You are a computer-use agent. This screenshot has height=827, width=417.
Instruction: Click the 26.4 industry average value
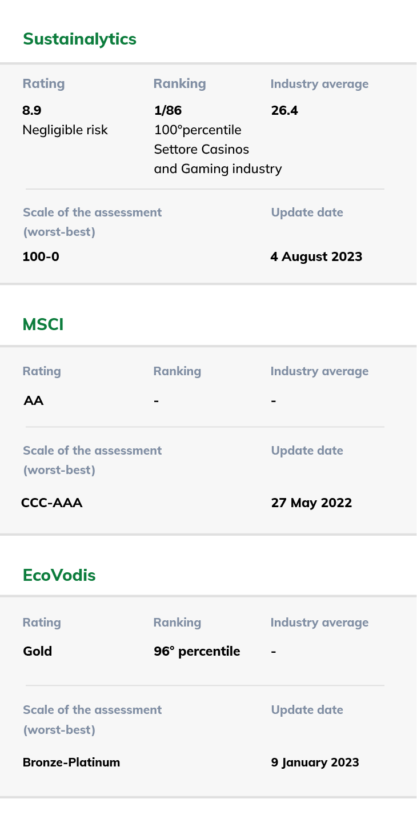284,110
